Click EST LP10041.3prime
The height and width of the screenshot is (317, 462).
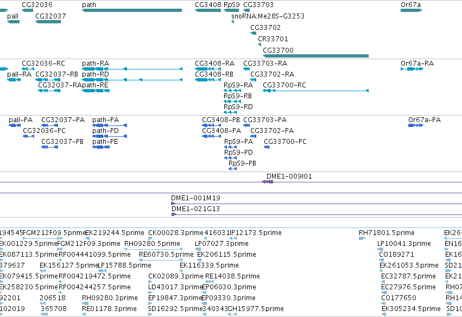[x=404, y=244]
